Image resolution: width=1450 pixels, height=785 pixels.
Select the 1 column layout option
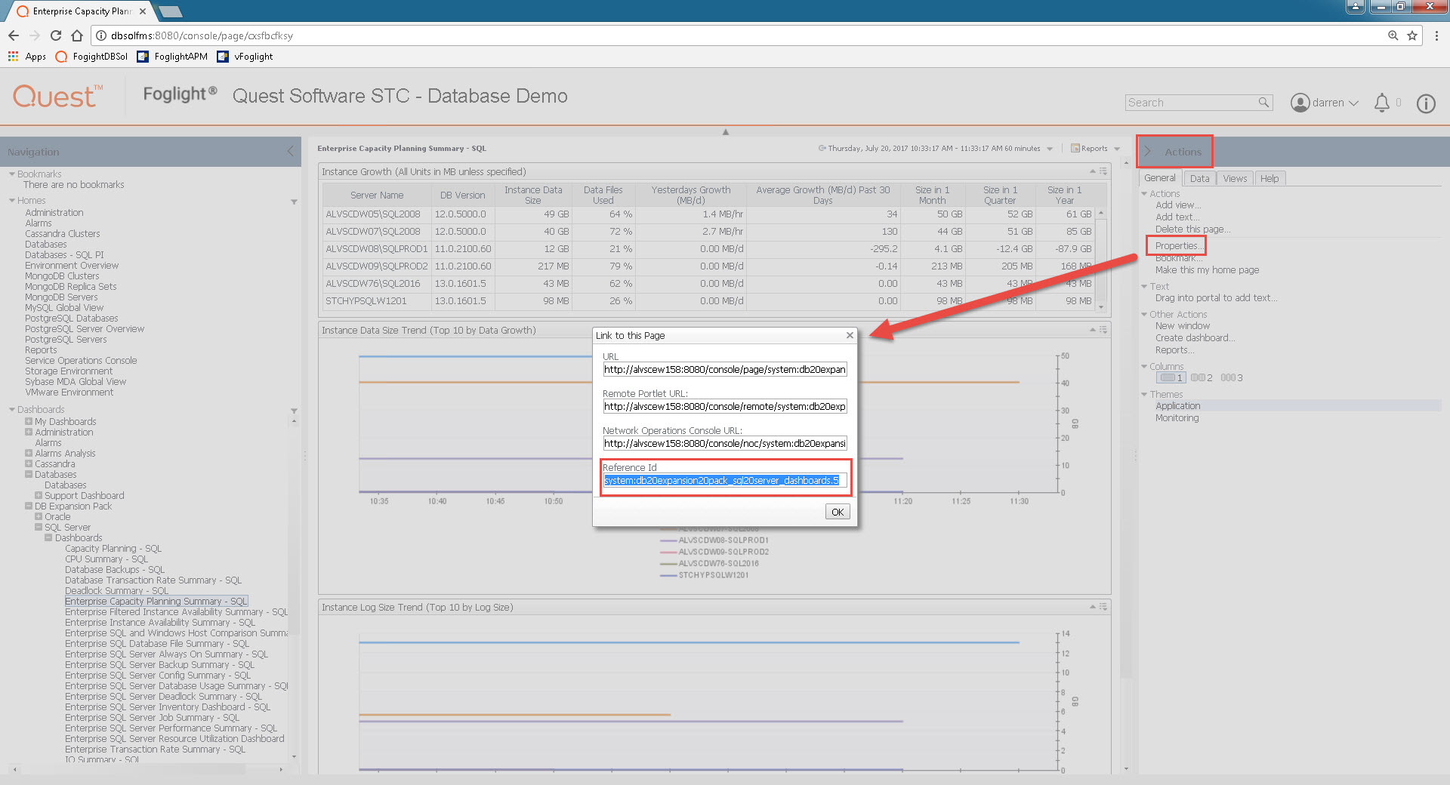tap(1171, 377)
